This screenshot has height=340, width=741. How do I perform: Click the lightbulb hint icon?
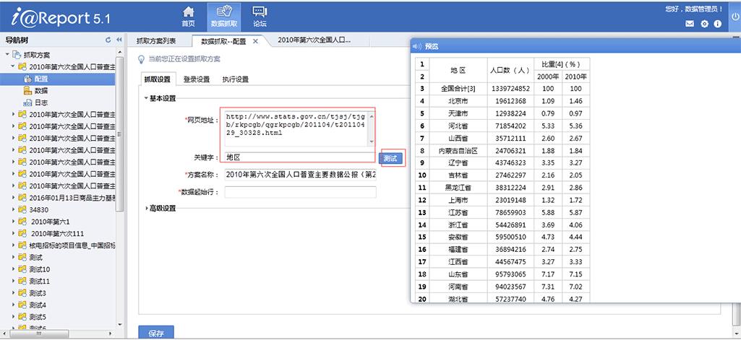(141, 59)
